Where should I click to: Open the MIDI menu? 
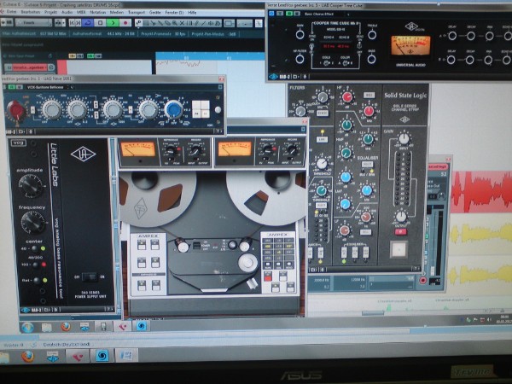coord(81,12)
